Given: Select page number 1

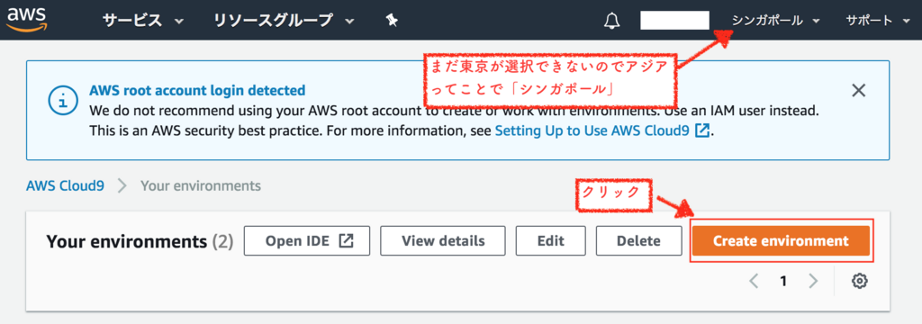Looking at the screenshot, I should [x=783, y=281].
